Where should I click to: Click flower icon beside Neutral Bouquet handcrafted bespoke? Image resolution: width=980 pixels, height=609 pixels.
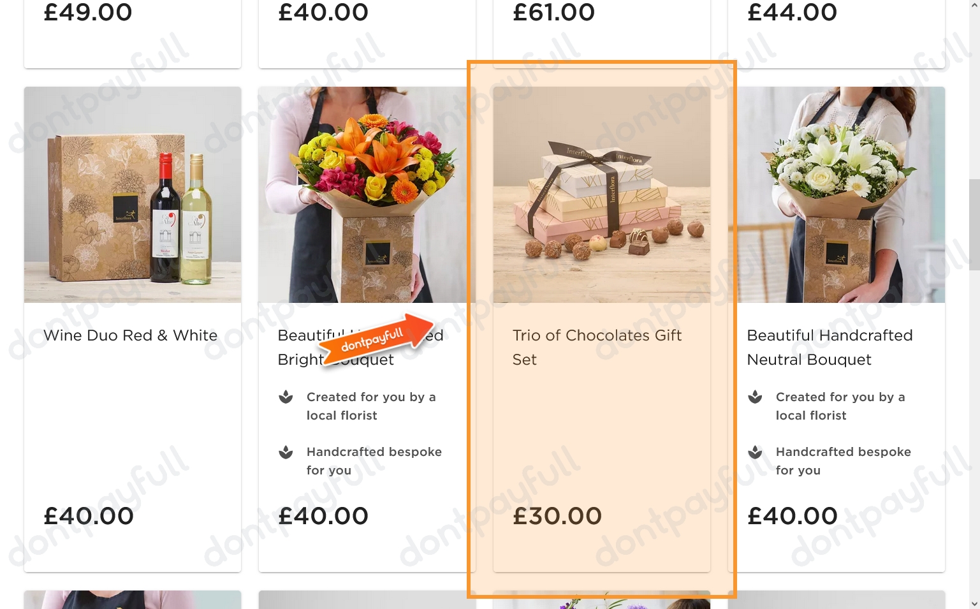pos(755,452)
